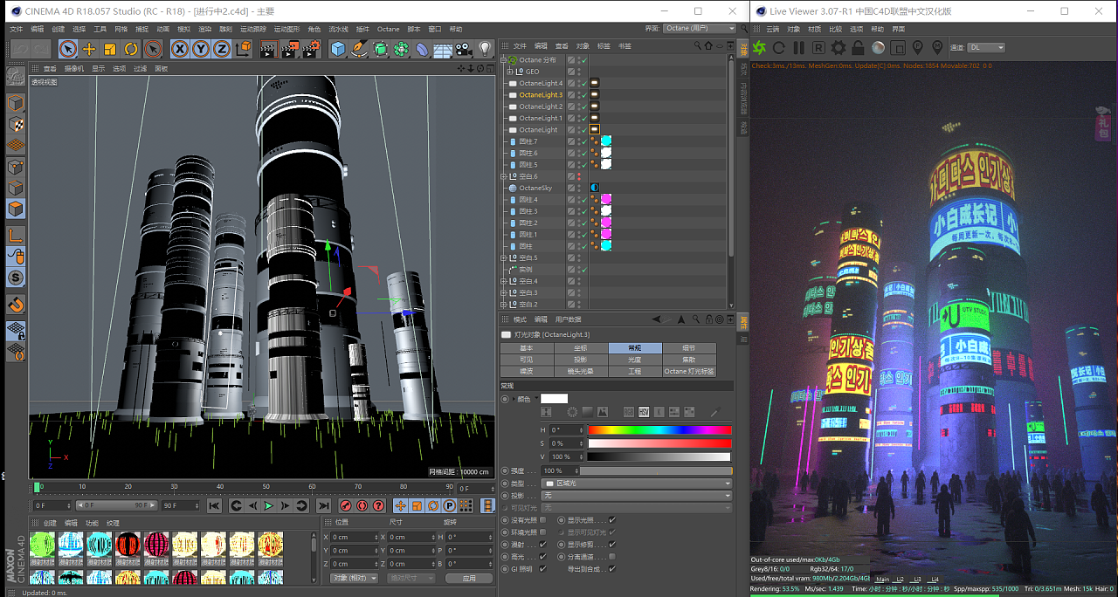Uncheck the 漫射 checkbox
1118x597 pixels.
pyautogui.click(x=543, y=544)
